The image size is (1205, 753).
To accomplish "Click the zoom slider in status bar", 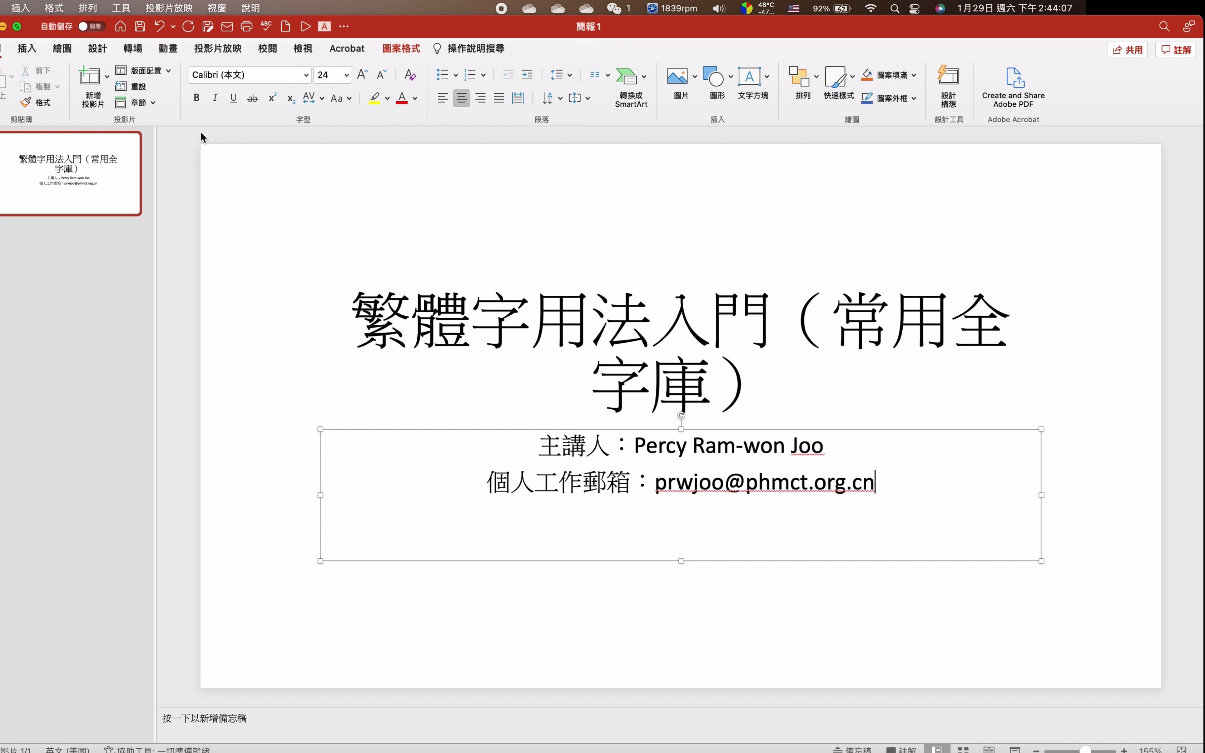I will [x=1080, y=750].
